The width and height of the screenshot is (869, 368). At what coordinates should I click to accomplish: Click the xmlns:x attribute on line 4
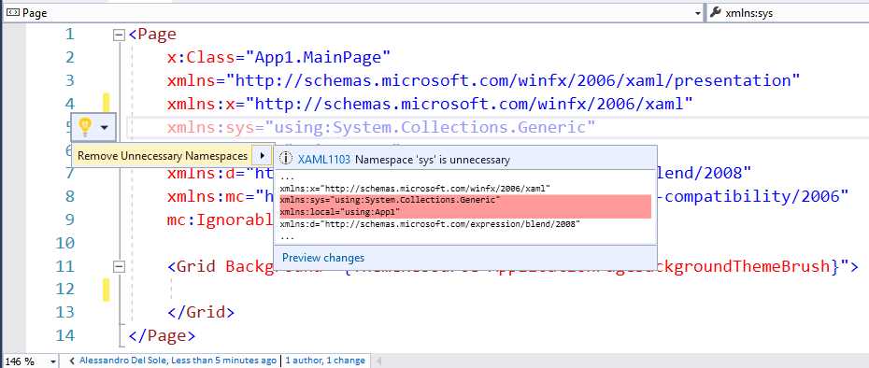[x=431, y=105]
